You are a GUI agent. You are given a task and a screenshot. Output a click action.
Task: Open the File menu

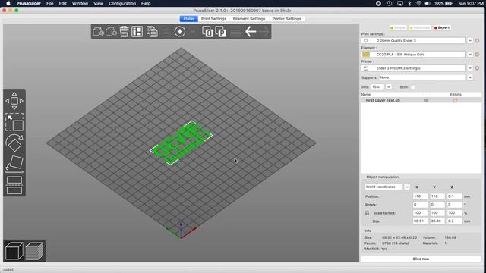coord(49,3)
